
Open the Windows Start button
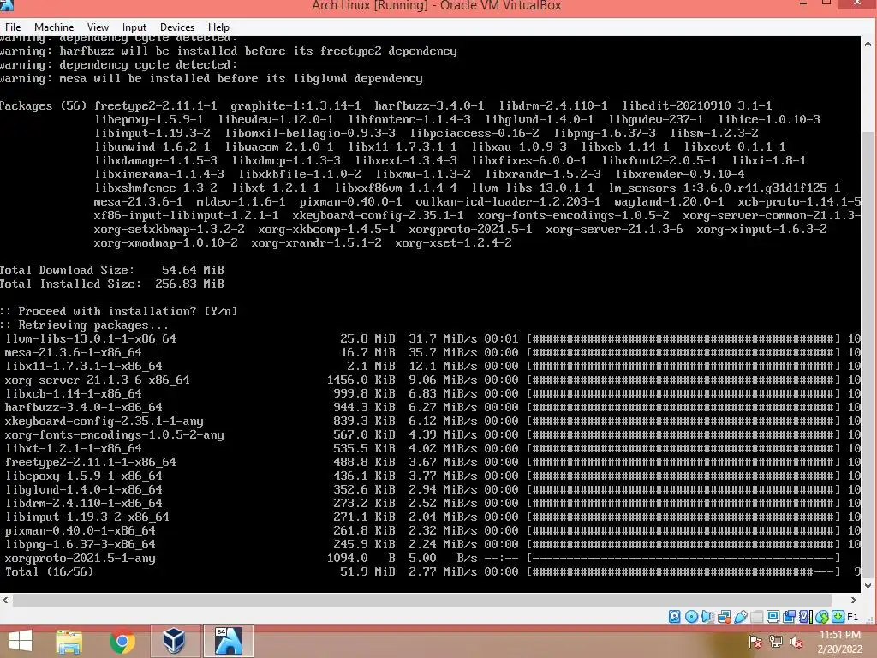click(x=21, y=641)
